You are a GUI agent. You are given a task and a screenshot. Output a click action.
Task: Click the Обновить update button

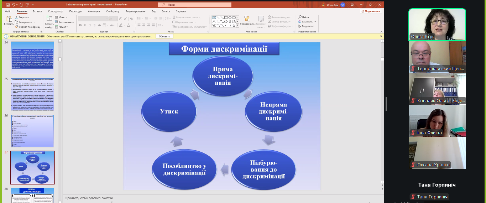pyautogui.click(x=164, y=36)
